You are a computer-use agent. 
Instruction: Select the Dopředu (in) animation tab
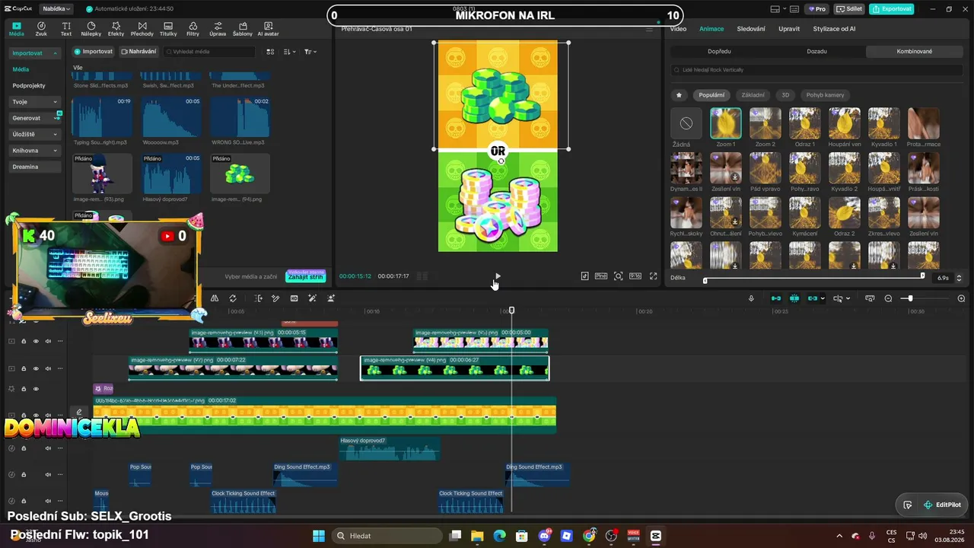click(719, 51)
